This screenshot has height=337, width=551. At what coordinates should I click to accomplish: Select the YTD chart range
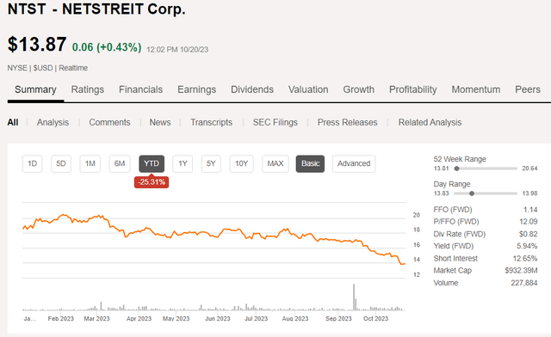[152, 163]
